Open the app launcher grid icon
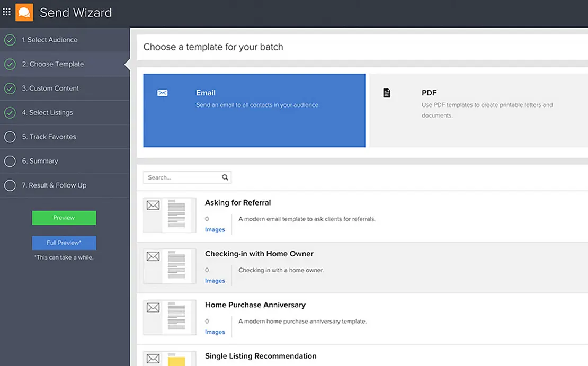The width and height of the screenshot is (588, 366). point(7,12)
